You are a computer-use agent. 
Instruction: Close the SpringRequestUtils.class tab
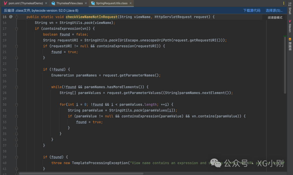point(130,3)
